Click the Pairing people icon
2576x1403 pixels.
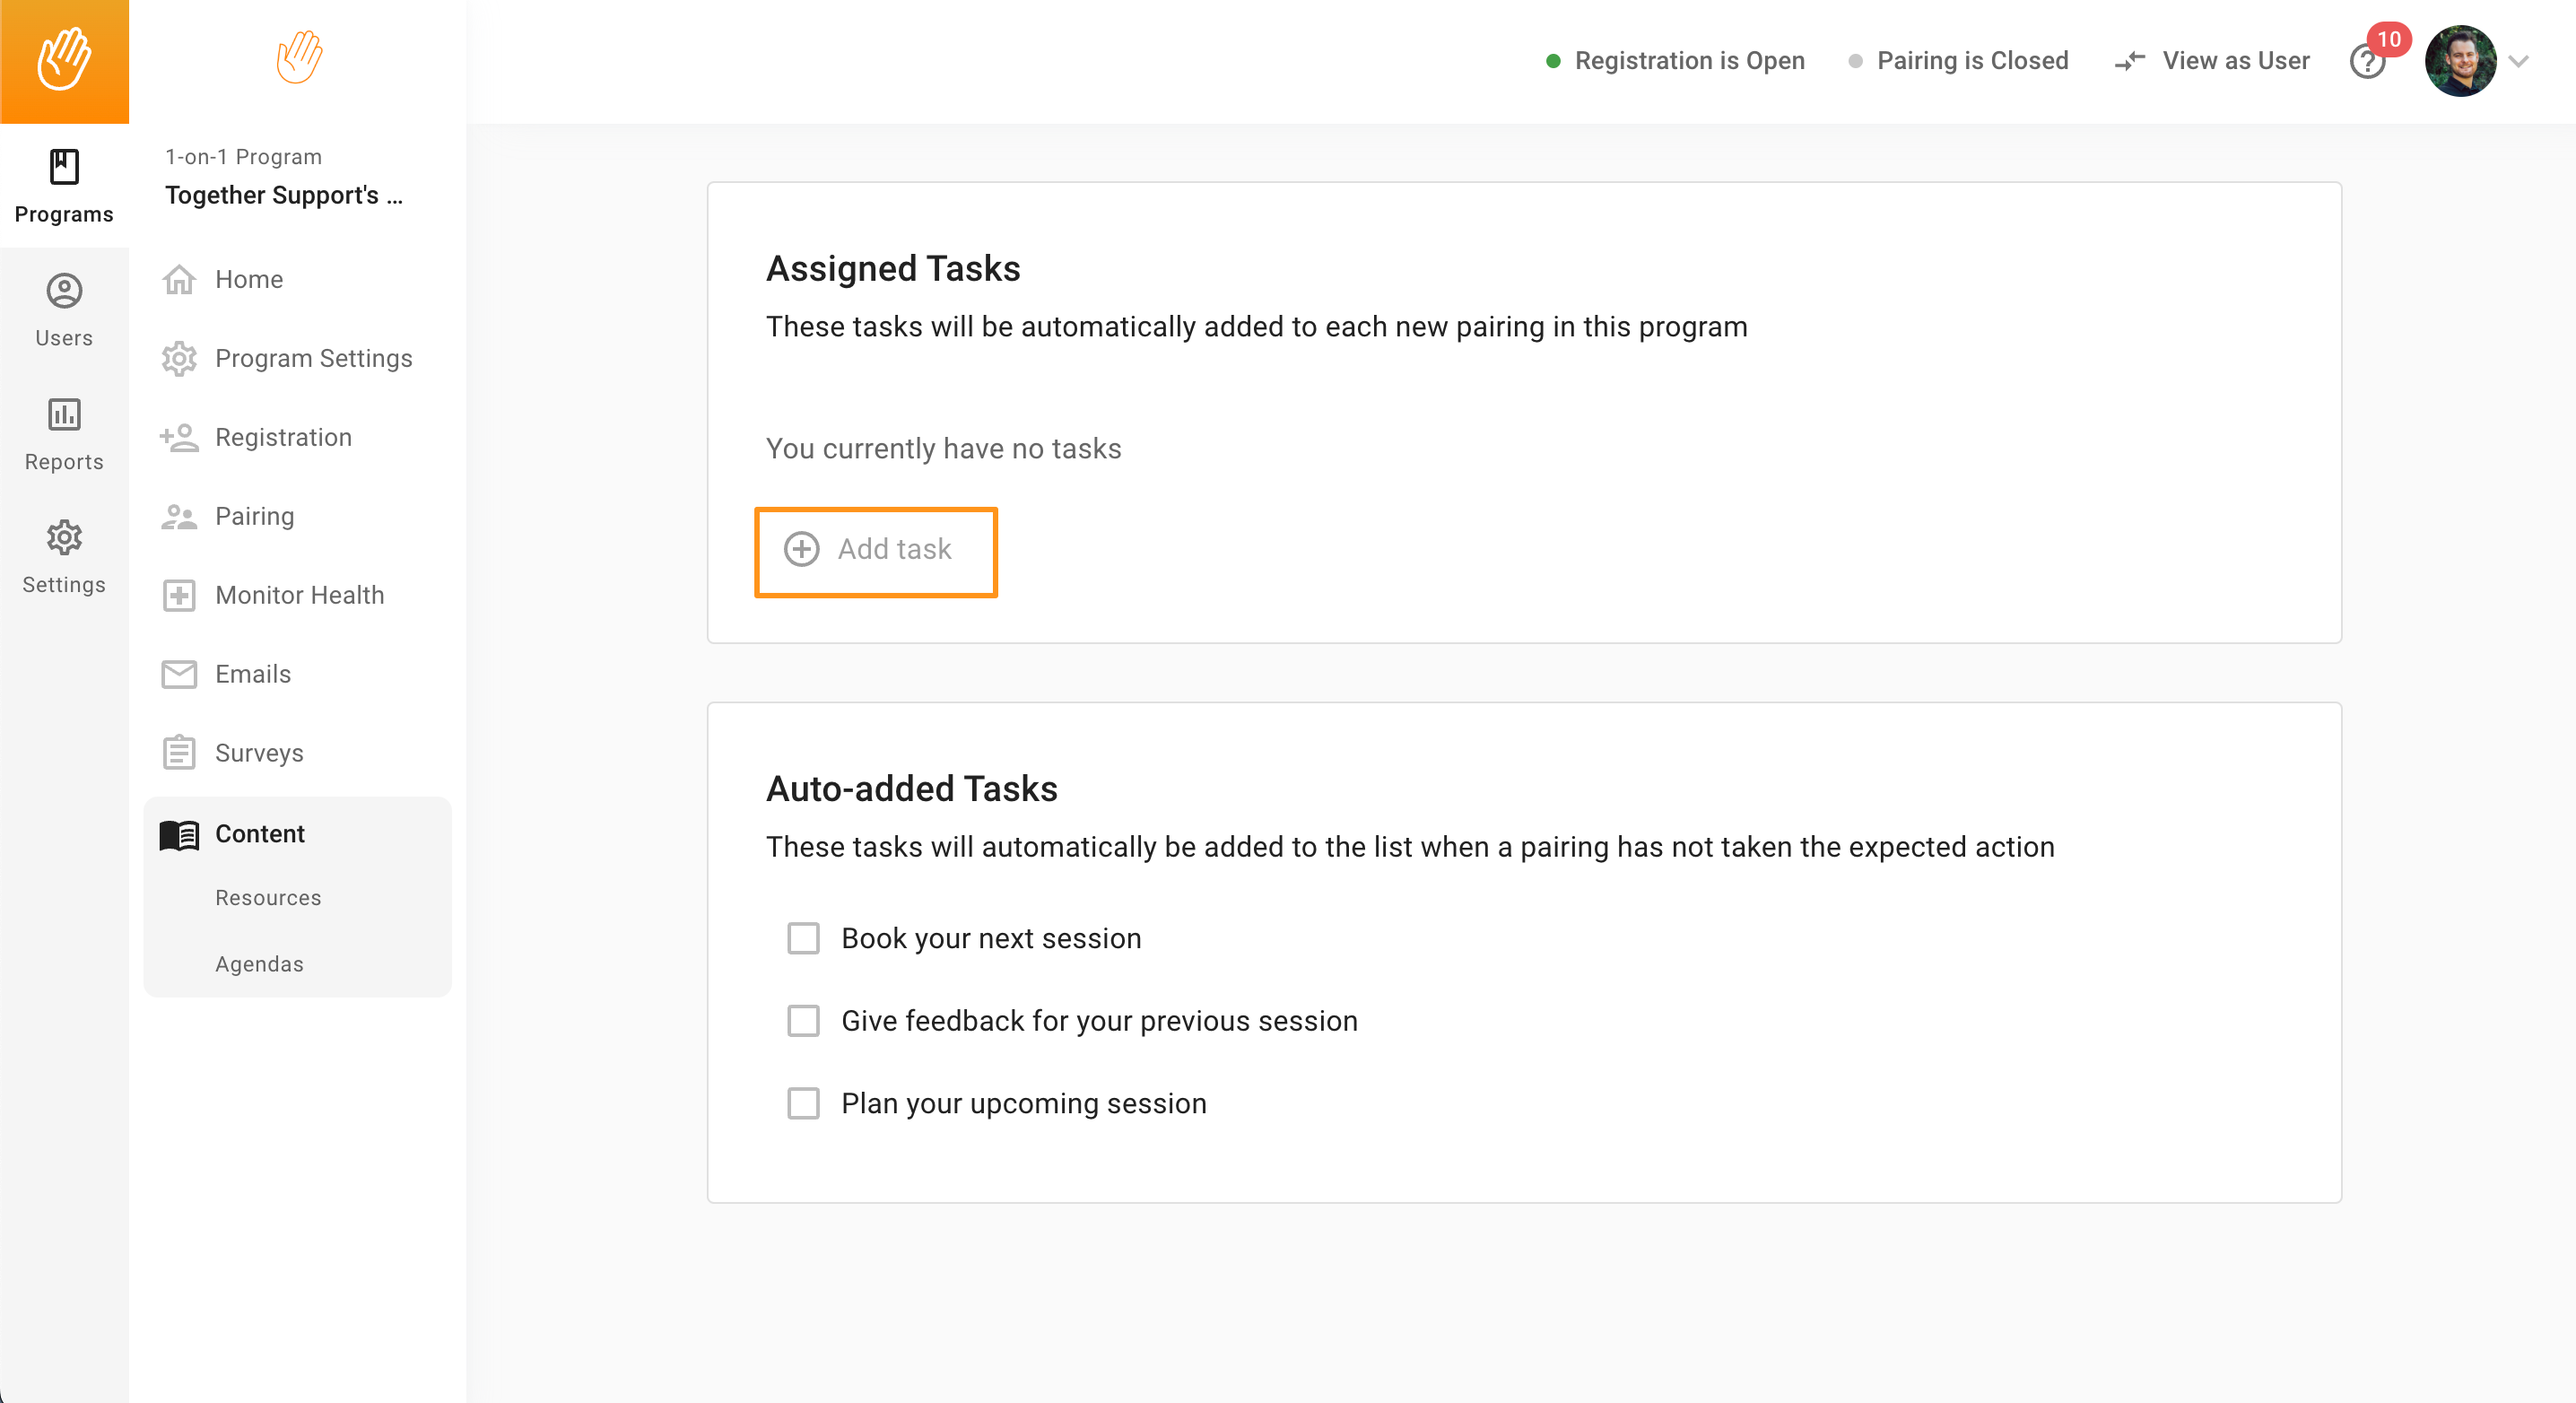point(179,516)
